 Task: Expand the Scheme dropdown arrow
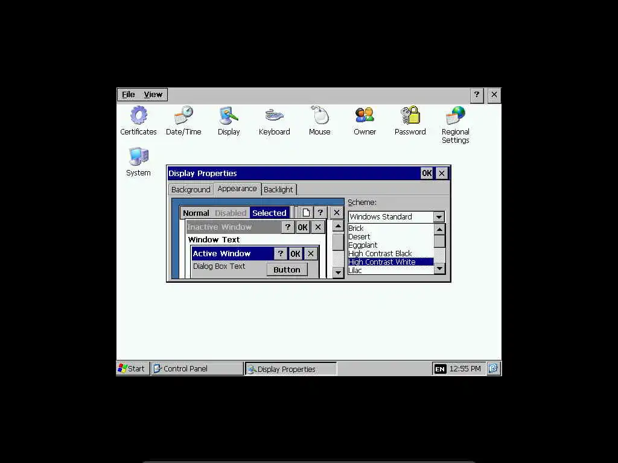click(439, 217)
